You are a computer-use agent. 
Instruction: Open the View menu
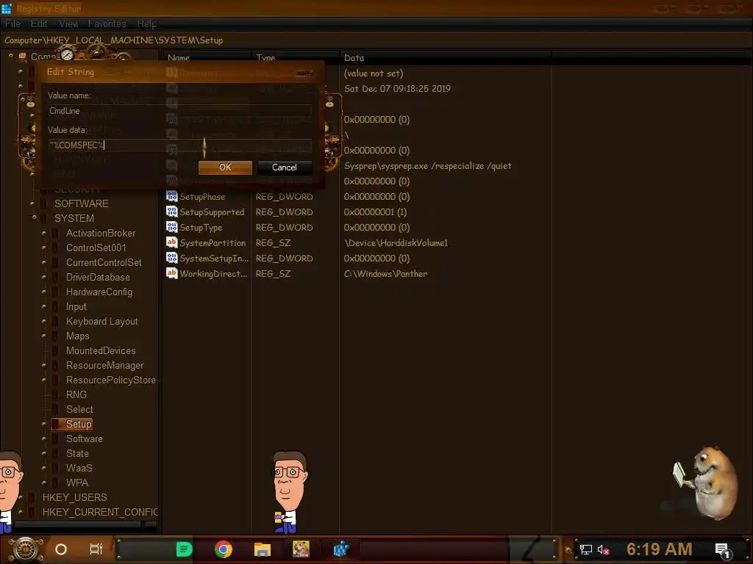click(x=68, y=24)
